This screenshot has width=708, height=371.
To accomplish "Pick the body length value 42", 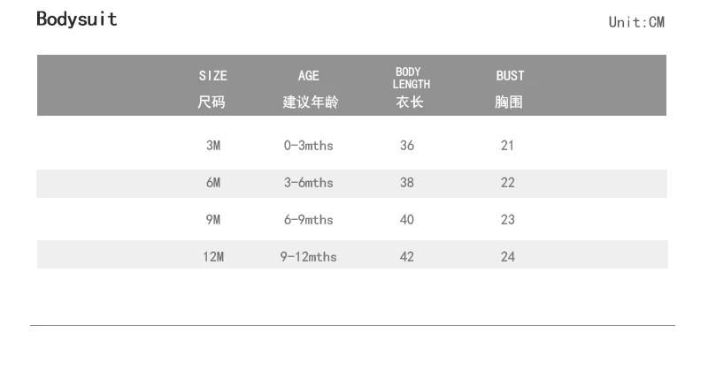I will click(x=407, y=257).
